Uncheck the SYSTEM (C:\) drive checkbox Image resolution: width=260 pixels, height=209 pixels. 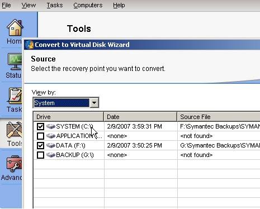coord(40,127)
